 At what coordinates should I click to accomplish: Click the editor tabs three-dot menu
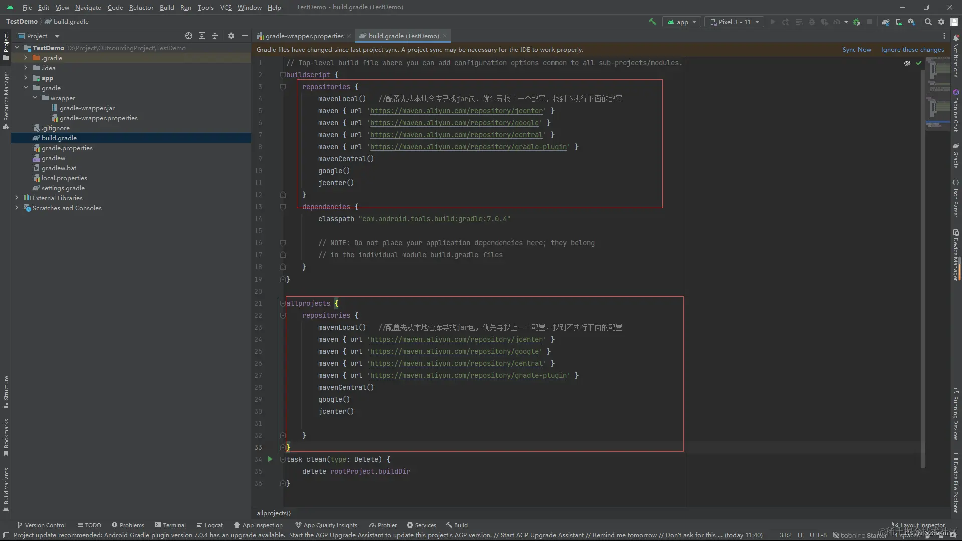tap(944, 36)
